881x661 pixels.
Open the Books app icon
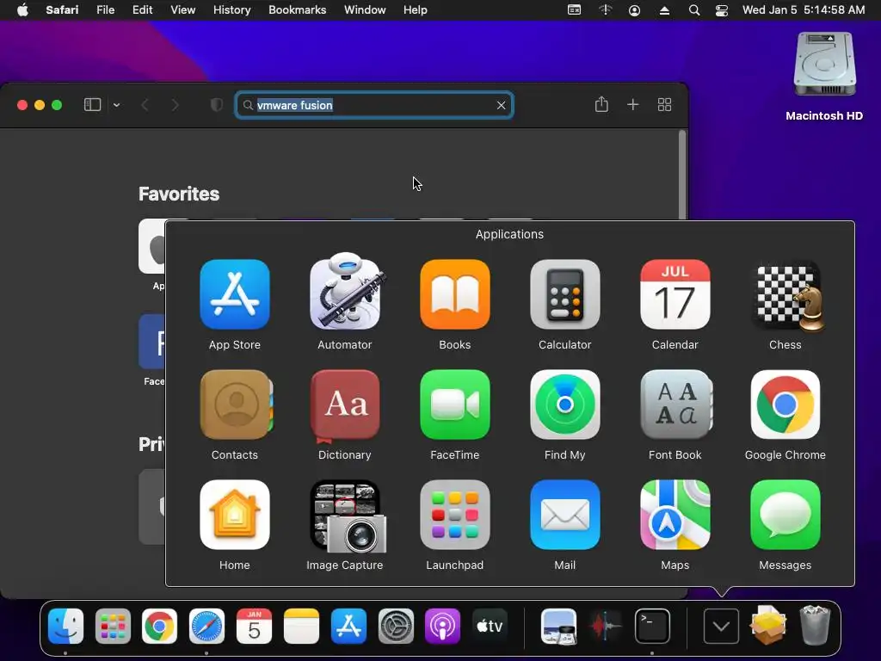pos(454,294)
